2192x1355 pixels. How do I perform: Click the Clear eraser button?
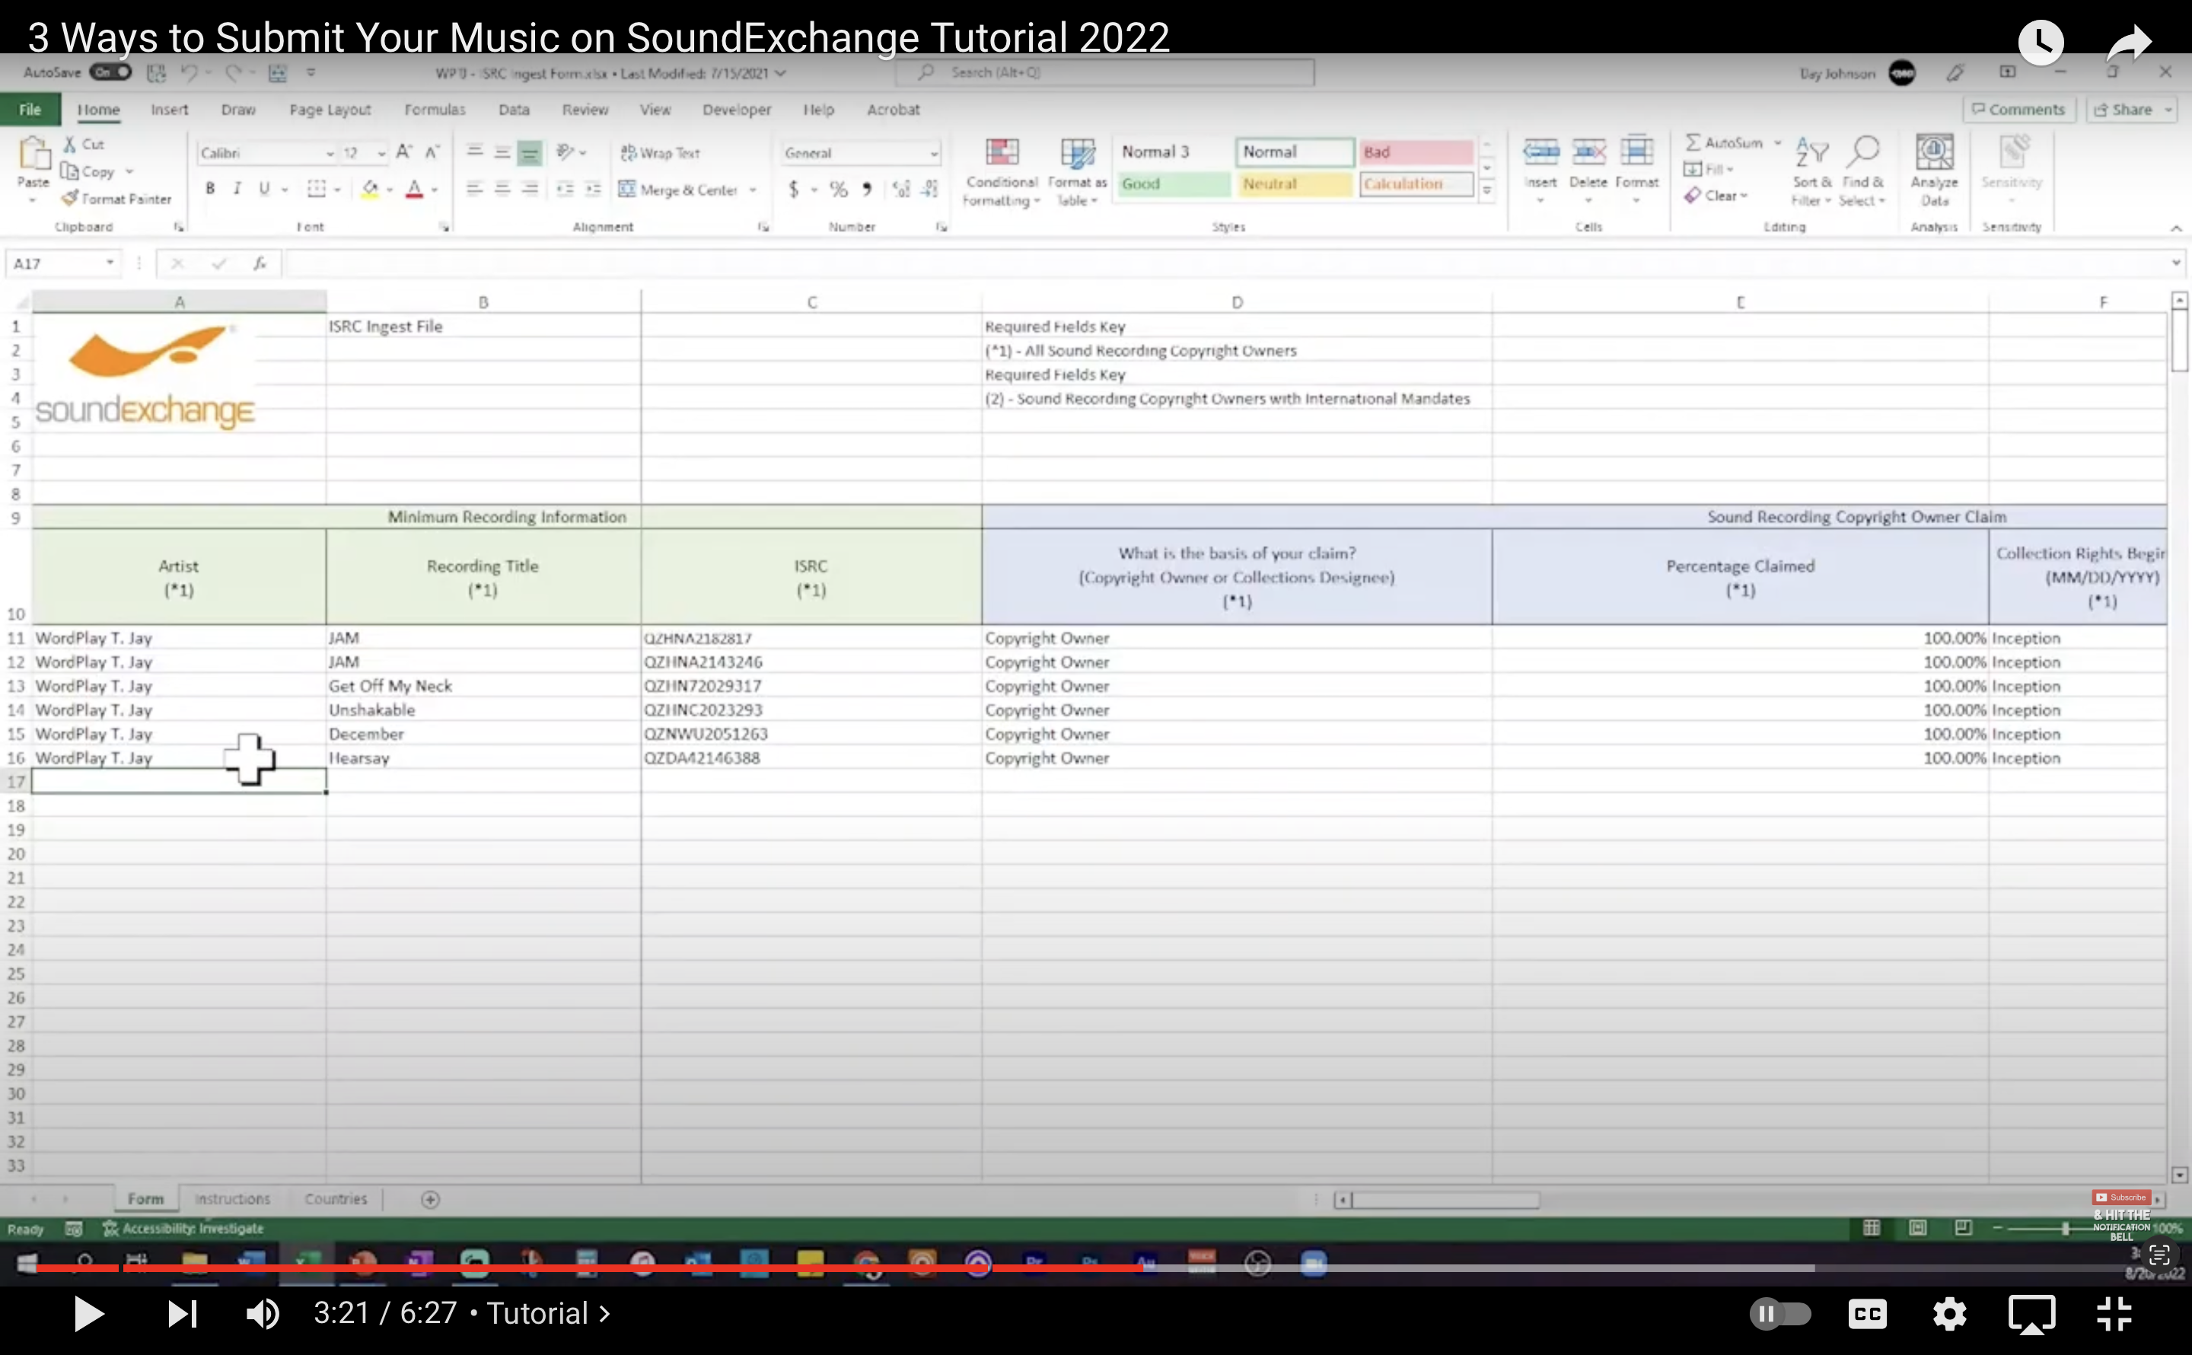[1715, 196]
